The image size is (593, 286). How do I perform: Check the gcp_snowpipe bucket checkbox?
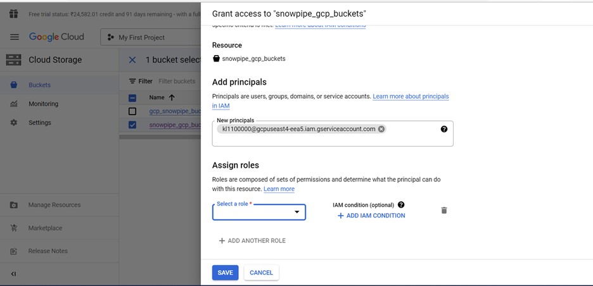coord(132,111)
